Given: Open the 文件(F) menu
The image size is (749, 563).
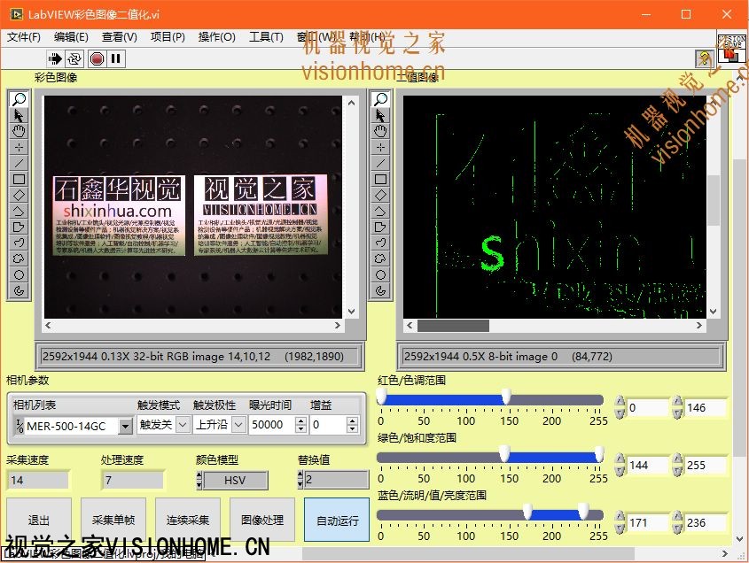Looking at the screenshot, I should pos(23,37).
